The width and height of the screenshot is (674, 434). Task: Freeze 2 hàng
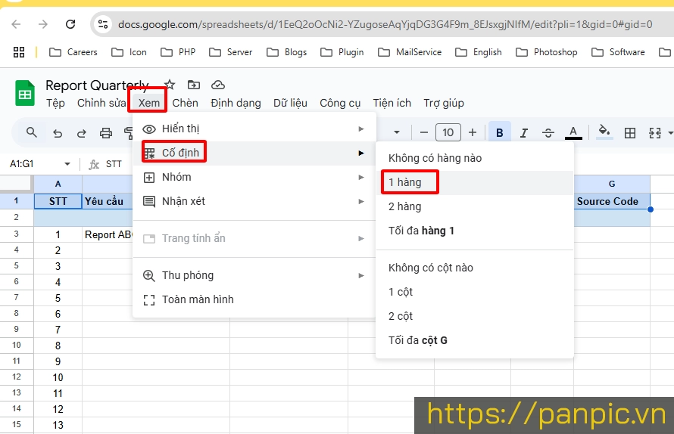pos(475,207)
